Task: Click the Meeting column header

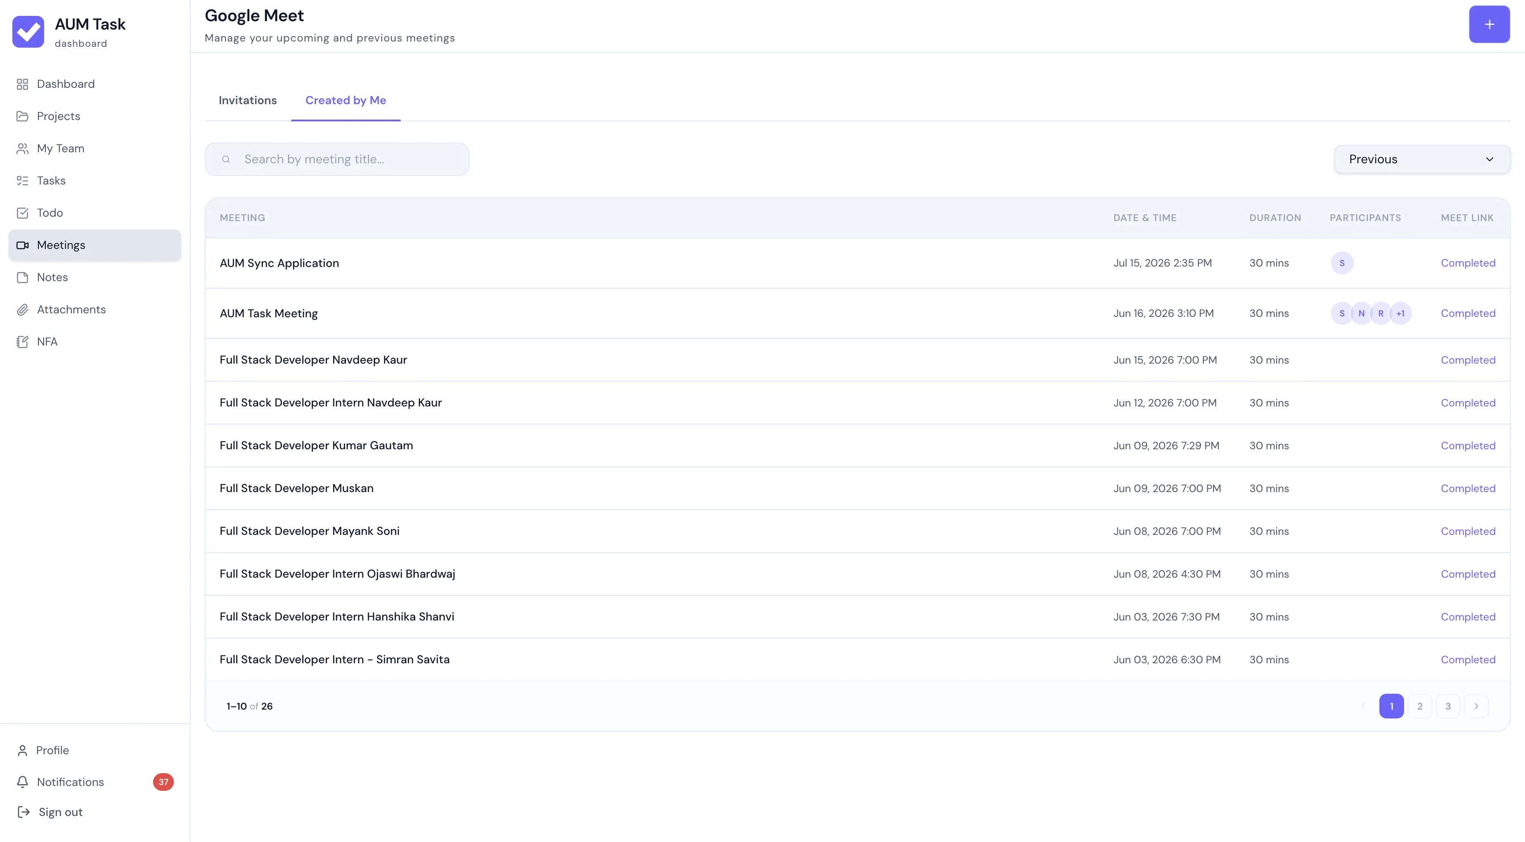Action: pyautogui.click(x=242, y=218)
